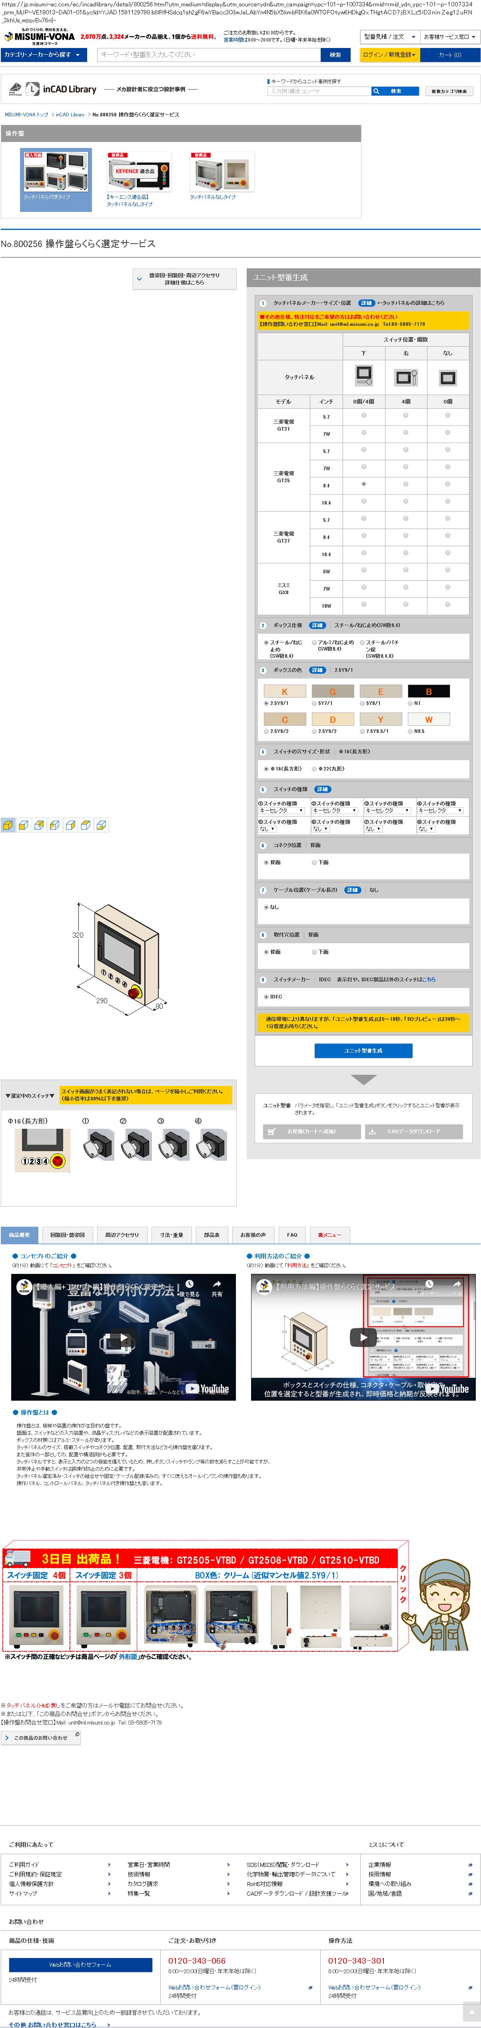Click the touch panel 'switches below' layout icon
481x2028 pixels.
click(364, 375)
